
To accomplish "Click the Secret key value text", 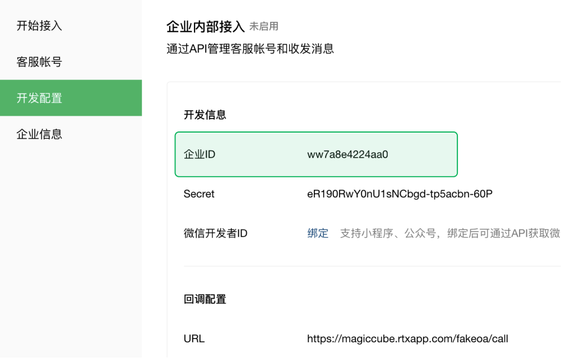I will [x=400, y=194].
